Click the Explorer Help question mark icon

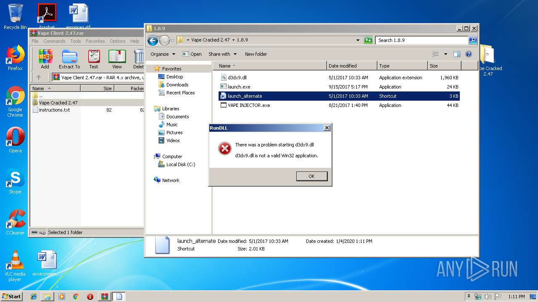pyautogui.click(x=469, y=54)
